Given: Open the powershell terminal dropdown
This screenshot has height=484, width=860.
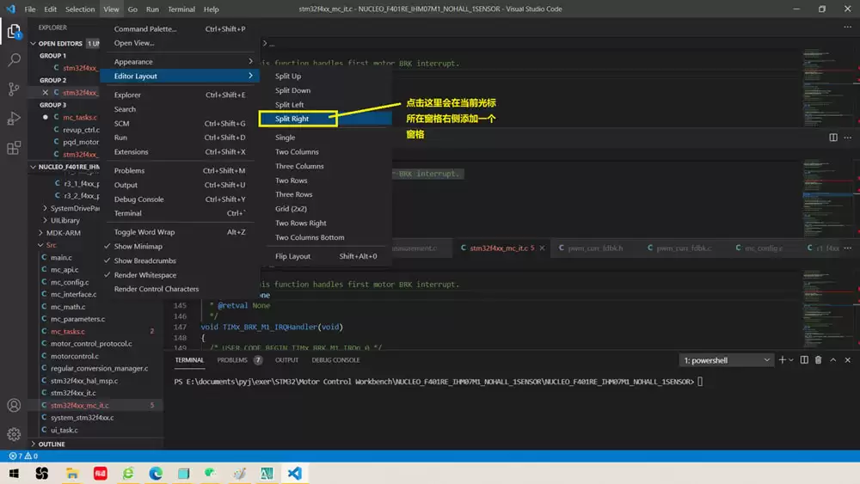Looking at the screenshot, I should tap(726, 360).
